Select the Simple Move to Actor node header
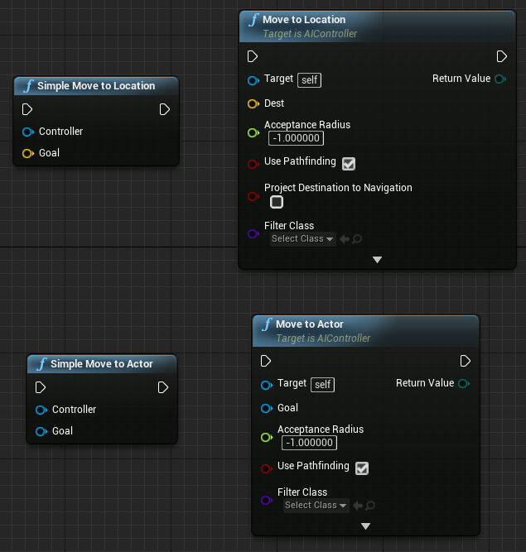 101,364
